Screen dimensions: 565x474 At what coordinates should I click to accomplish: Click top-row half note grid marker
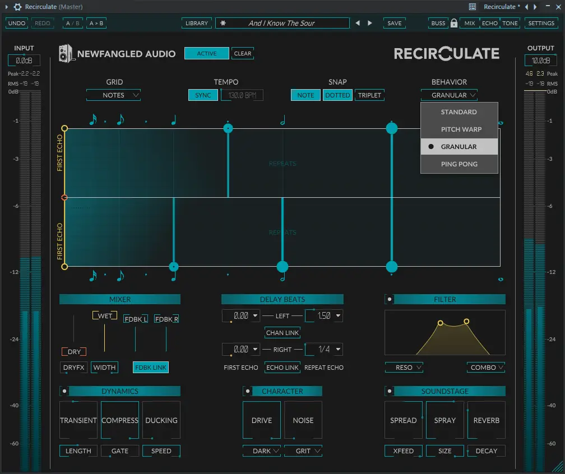click(x=282, y=120)
